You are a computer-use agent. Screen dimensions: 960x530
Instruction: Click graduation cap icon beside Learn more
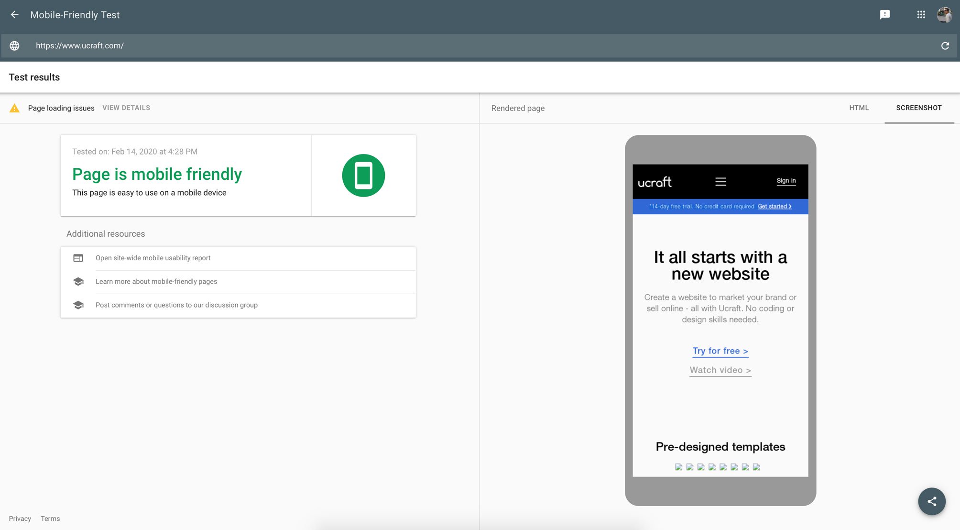(x=78, y=282)
